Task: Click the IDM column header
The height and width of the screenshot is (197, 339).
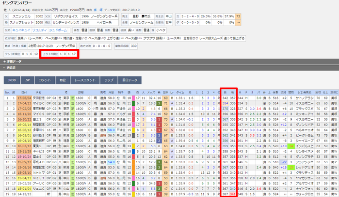Action: (x=165, y=93)
